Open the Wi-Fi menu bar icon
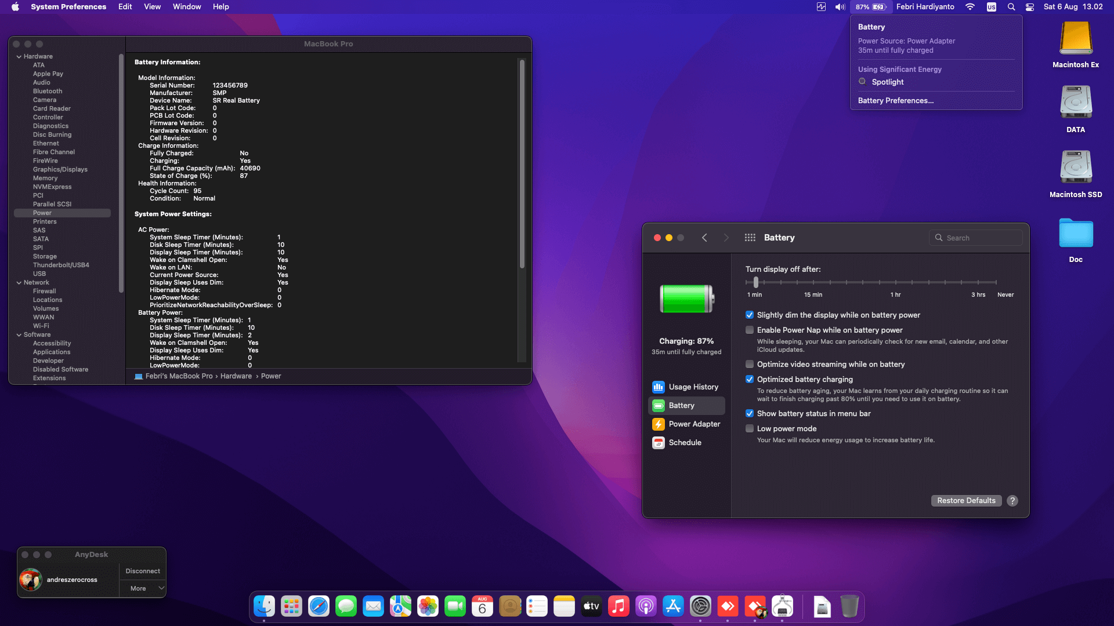The height and width of the screenshot is (626, 1114). click(x=970, y=7)
